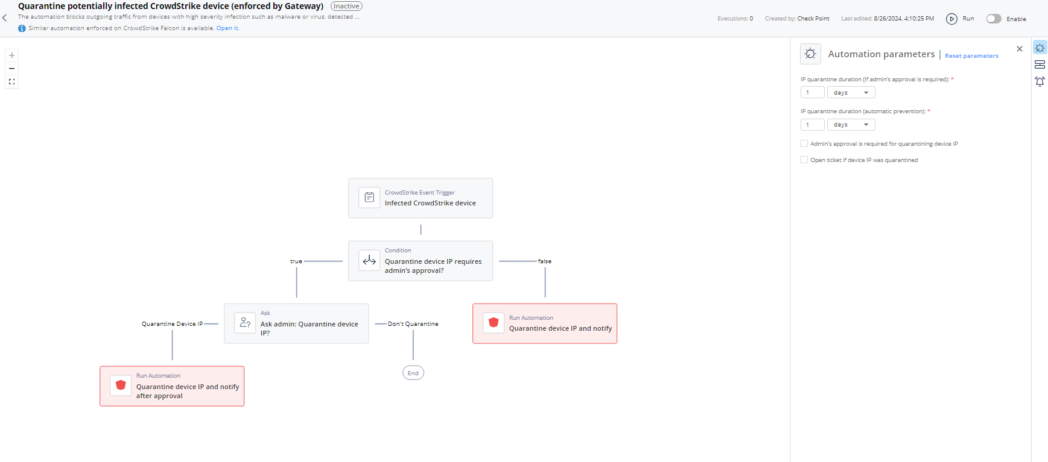Viewport: 1048px width, 462px height.
Task: Check Open ticket if device quarantined
Action: click(804, 160)
